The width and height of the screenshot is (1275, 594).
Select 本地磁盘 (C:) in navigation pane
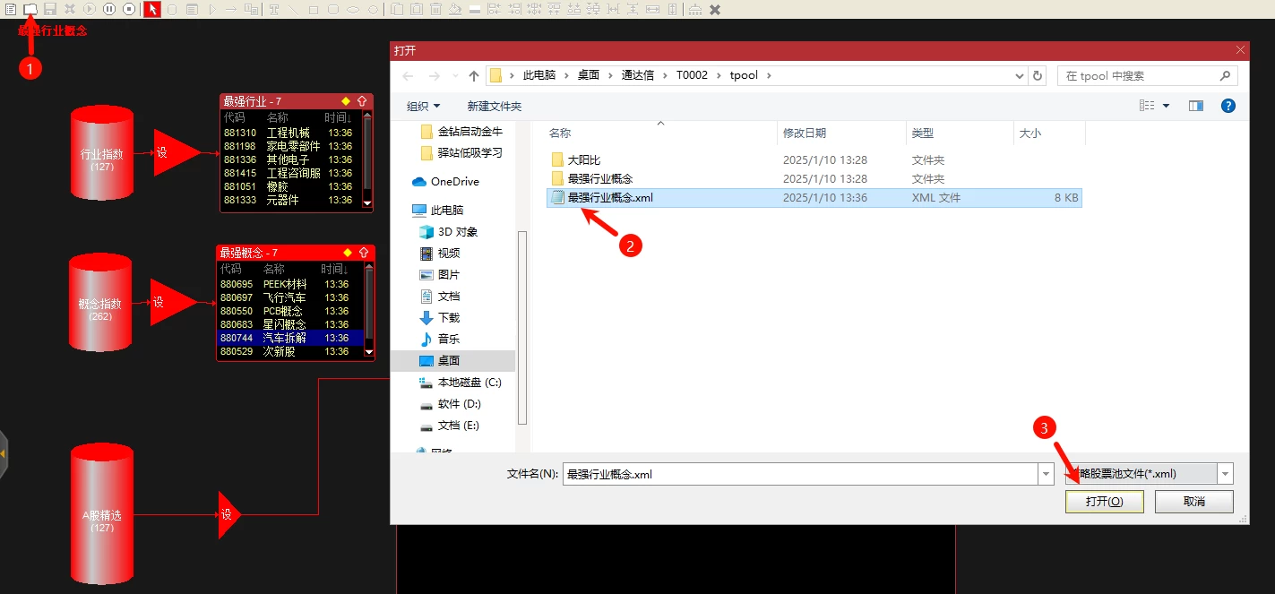pyautogui.click(x=469, y=382)
